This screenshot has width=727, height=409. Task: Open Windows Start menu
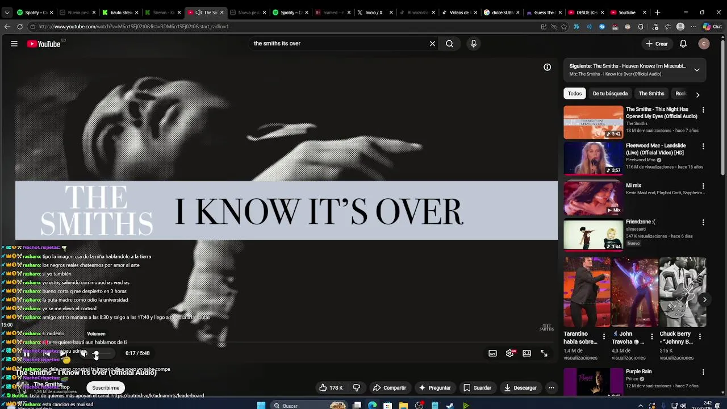click(x=261, y=406)
